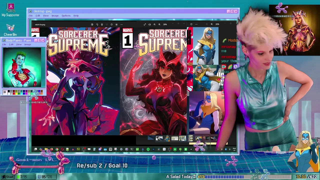Screen dimensions: 320x180
Task: Click Captain Planet painting in Paint canvas
Action: (22, 67)
